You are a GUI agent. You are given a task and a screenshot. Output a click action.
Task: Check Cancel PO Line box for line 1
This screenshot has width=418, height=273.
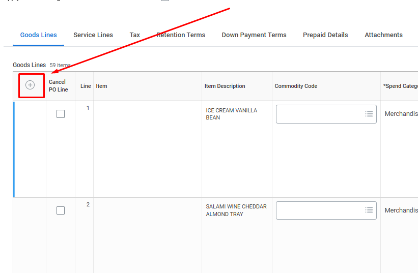point(61,114)
